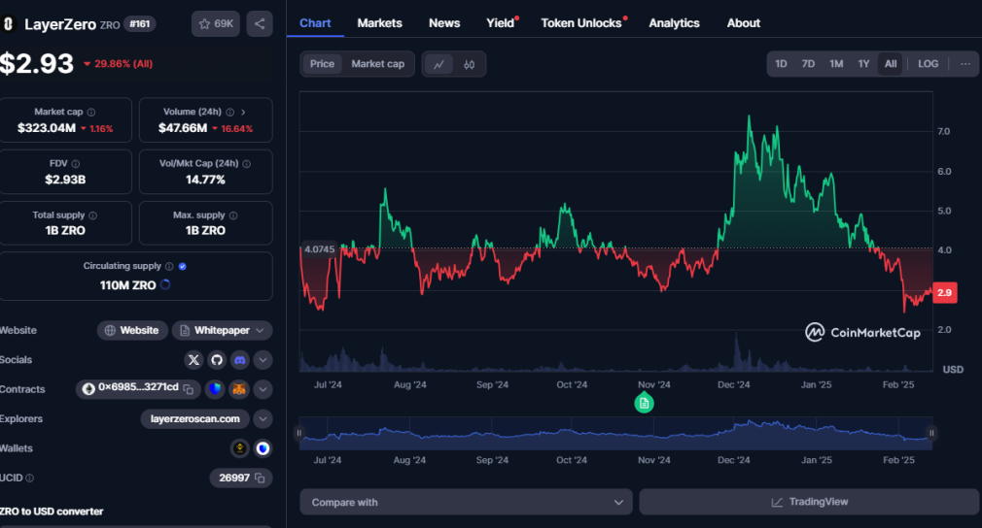The image size is (982, 528).
Task: Toggle the chart to Market cap
Action: click(377, 64)
